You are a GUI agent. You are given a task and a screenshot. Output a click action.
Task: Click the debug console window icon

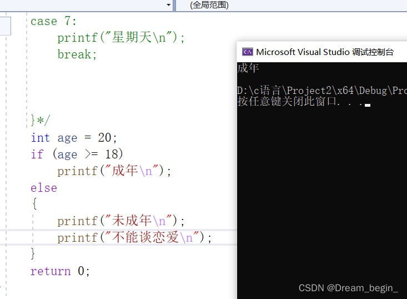coord(248,52)
